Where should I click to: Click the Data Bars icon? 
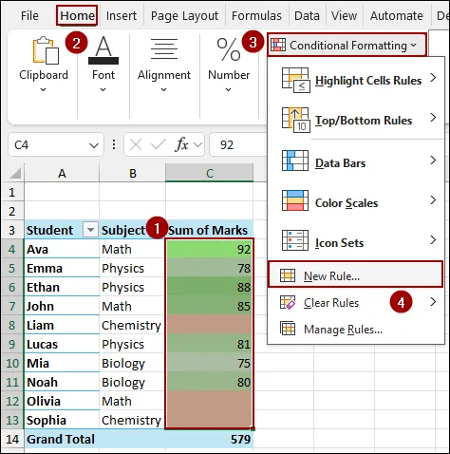tap(295, 161)
